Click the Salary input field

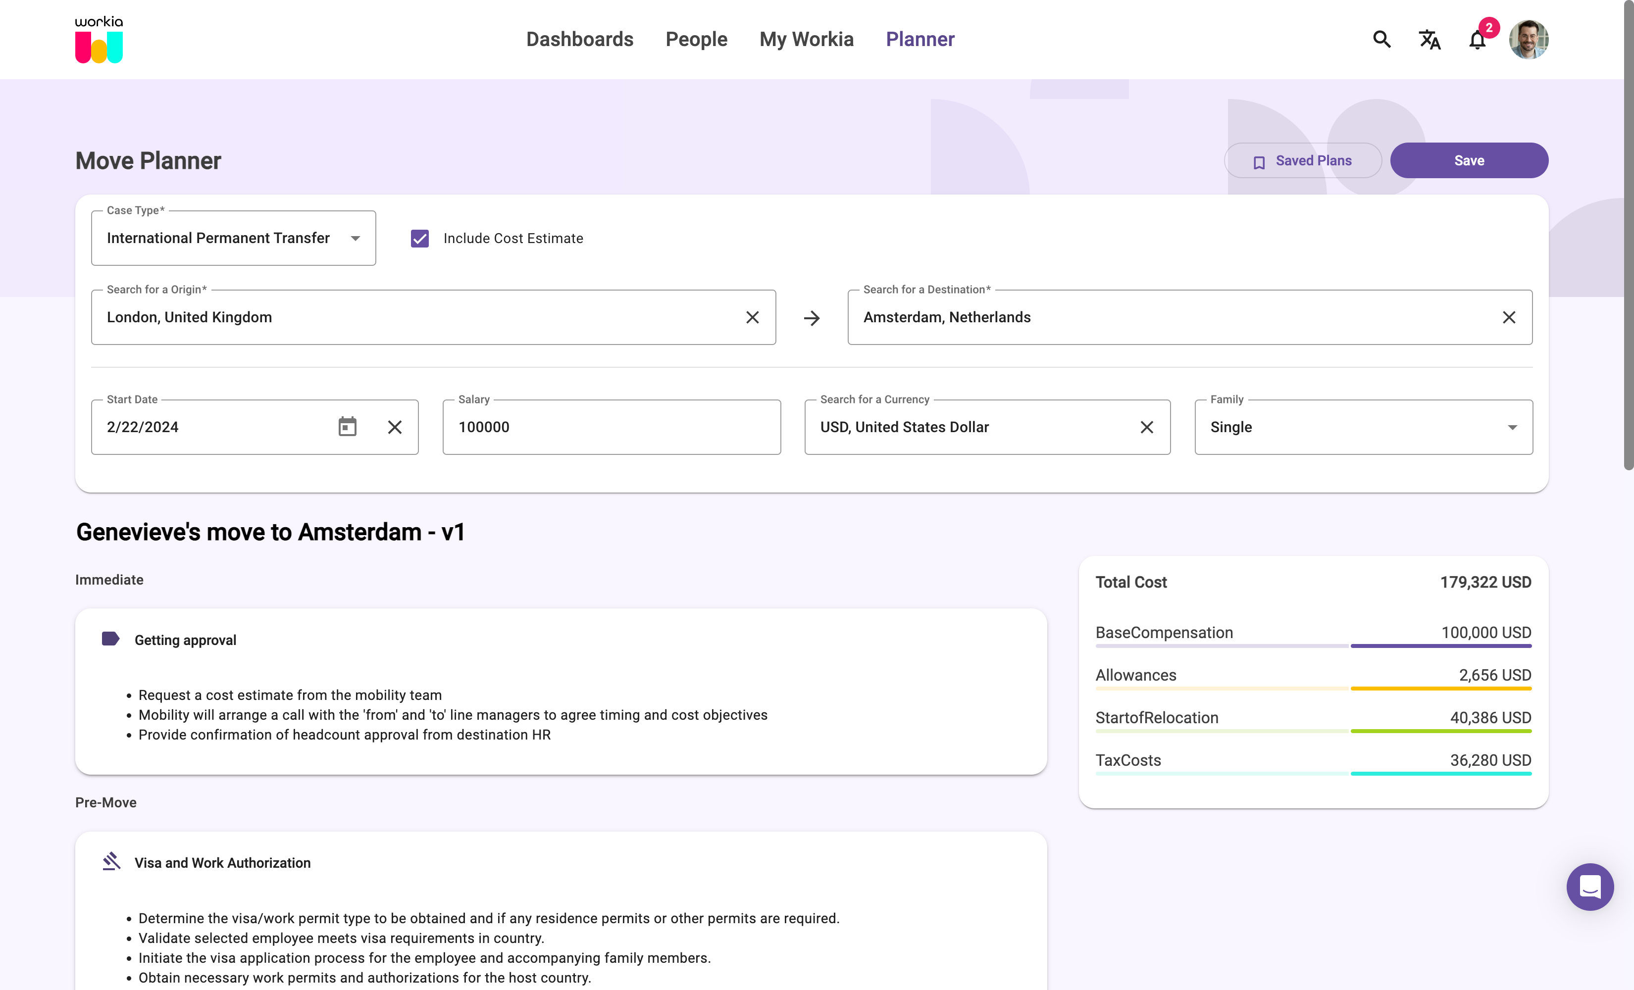pyautogui.click(x=612, y=427)
